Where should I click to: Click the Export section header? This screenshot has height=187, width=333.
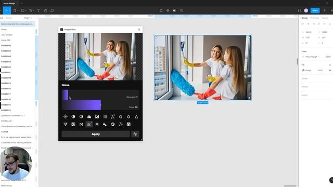pyautogui.click(x=304, y=95)
